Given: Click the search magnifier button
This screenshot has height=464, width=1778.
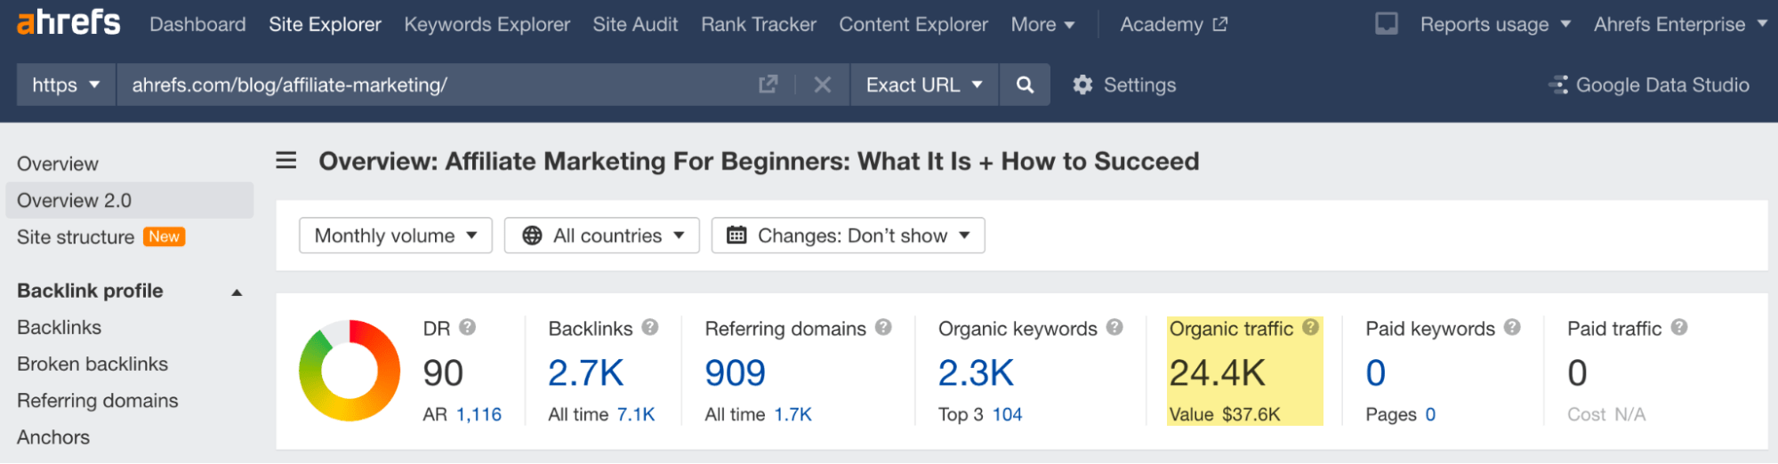Looking at the screenshot, I should [x=1025, y=84].
